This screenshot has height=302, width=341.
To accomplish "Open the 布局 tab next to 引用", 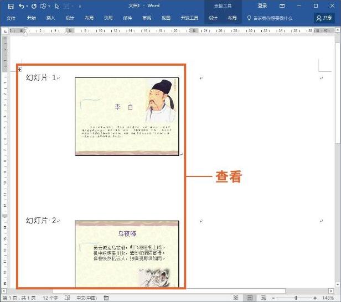I will [89, 18].
